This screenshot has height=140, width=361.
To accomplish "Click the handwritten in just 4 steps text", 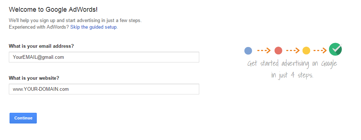I will pos(292,75).
